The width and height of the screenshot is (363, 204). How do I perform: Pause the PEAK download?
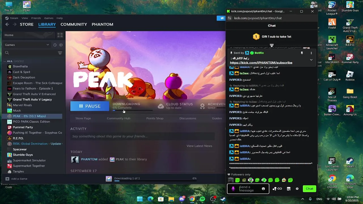90,106
